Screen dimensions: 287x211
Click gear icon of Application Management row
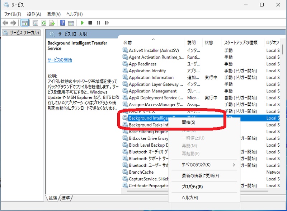pos(125,91)
